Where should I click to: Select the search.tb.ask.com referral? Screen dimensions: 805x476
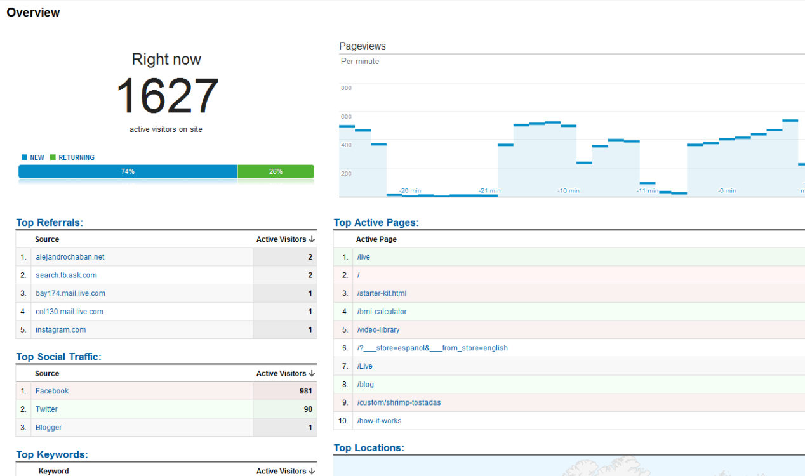pos(66,275)
